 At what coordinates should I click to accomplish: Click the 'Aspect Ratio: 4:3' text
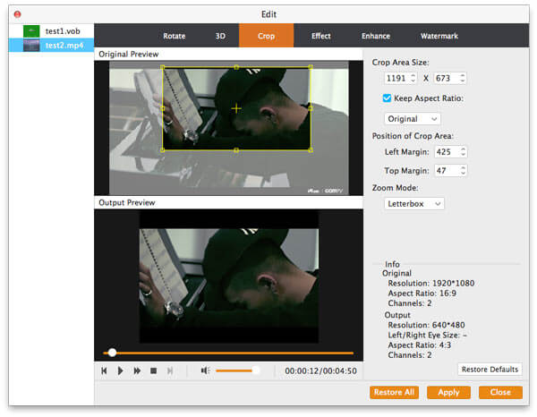pos(419,345)
